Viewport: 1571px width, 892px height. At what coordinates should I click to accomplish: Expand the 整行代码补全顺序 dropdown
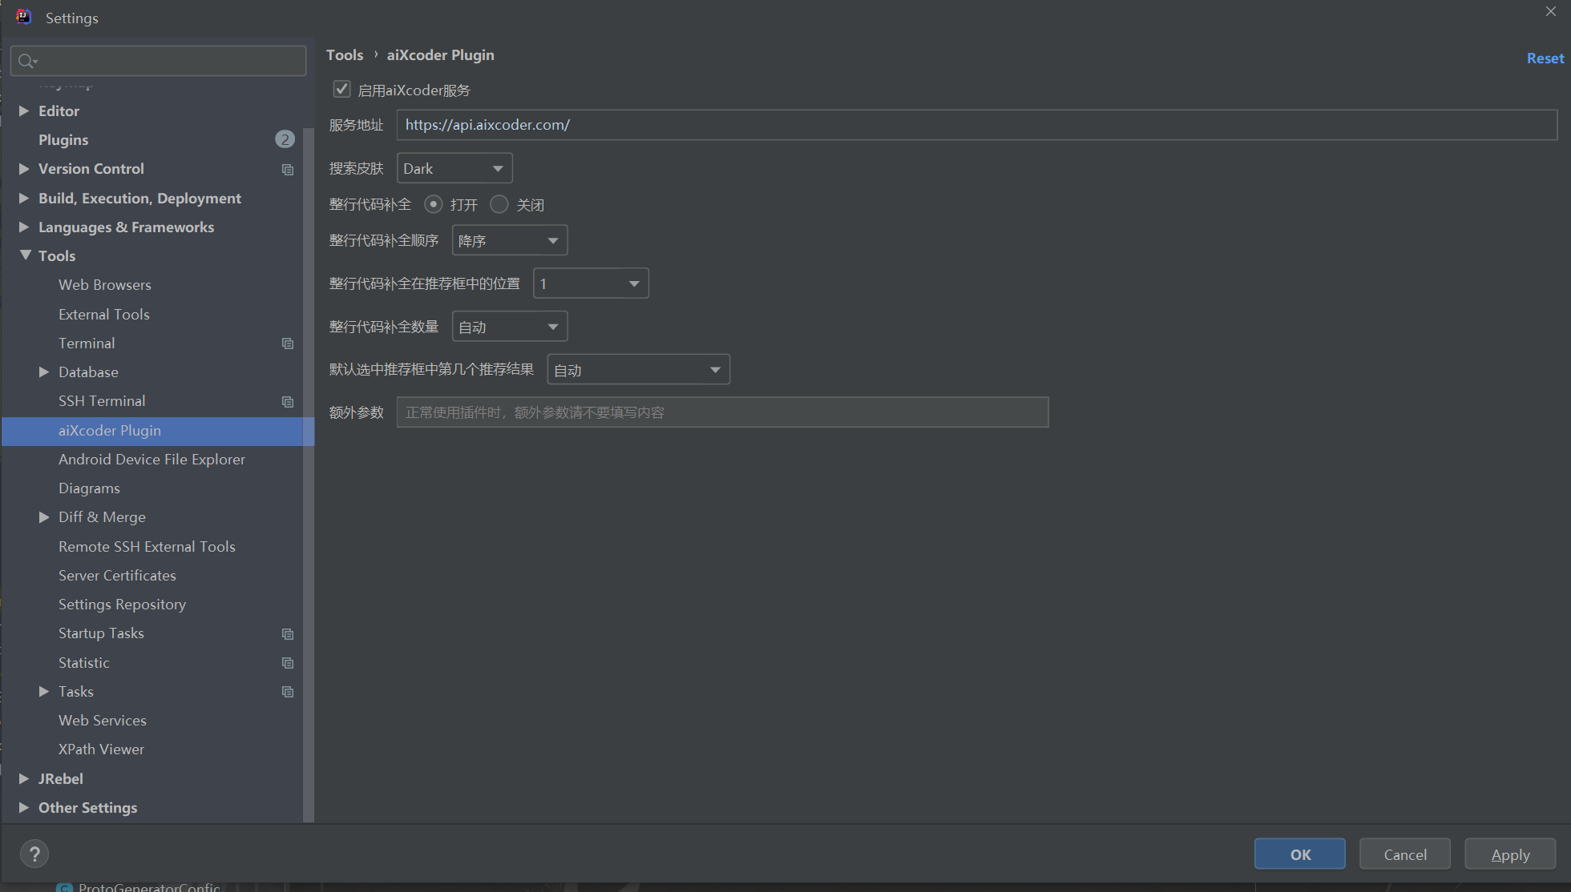[x=508, y=239]
